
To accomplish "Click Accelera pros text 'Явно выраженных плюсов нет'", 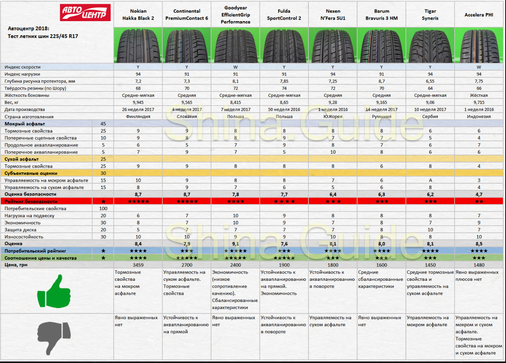I will [x=477, y=276].
